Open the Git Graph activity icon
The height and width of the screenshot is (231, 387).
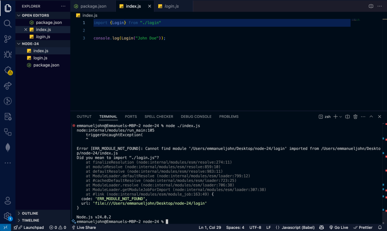[8, 101]
